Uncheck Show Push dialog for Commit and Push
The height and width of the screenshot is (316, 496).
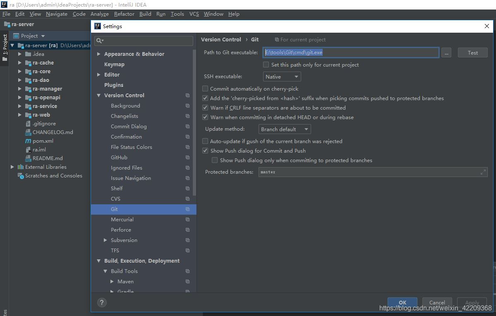[205, 151]
